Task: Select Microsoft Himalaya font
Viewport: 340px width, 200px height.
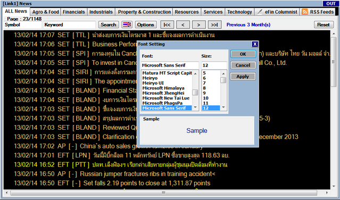Action: click(167, 88)
